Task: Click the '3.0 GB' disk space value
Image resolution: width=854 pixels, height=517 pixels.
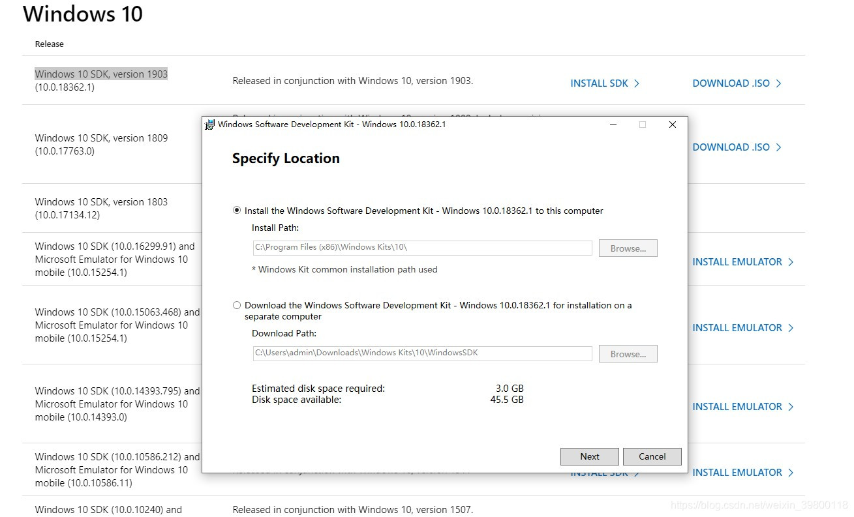Action: 510,389
